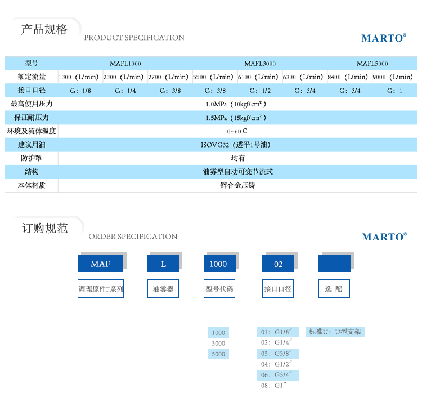422x397 pixels.
Task: Choose the 02: G1/4″ option
Action: click(276, 342)
